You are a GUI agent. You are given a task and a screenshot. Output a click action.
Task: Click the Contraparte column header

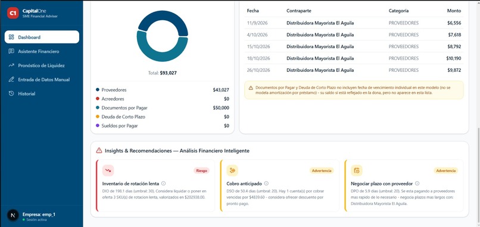299,11
